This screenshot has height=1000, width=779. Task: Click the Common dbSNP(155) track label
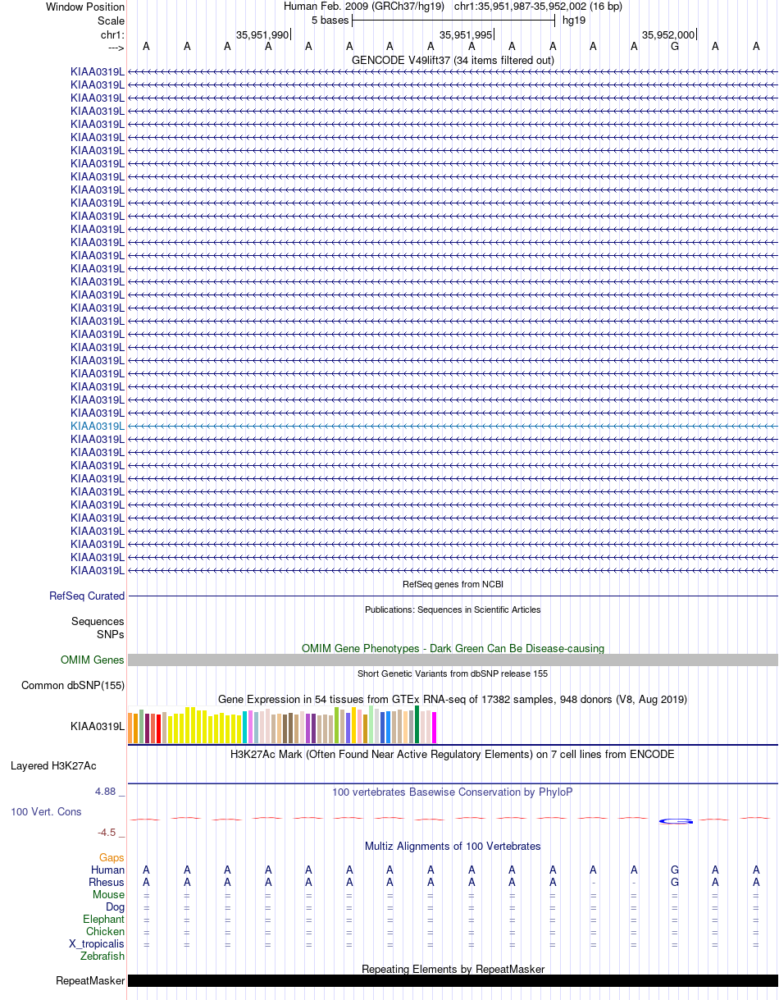(x=73, y=686)
